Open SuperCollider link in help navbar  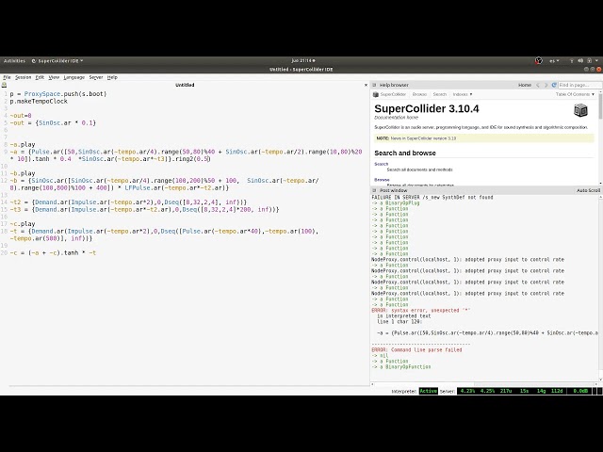tap(393, 94)
